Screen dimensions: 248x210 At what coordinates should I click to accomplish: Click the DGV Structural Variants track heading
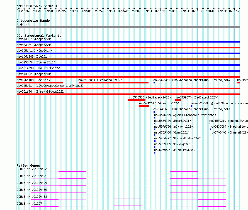pos(39,36)
